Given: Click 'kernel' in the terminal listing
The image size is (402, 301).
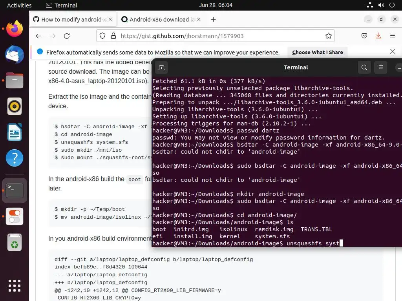Looking at the screenshot, I should (230, 236).
